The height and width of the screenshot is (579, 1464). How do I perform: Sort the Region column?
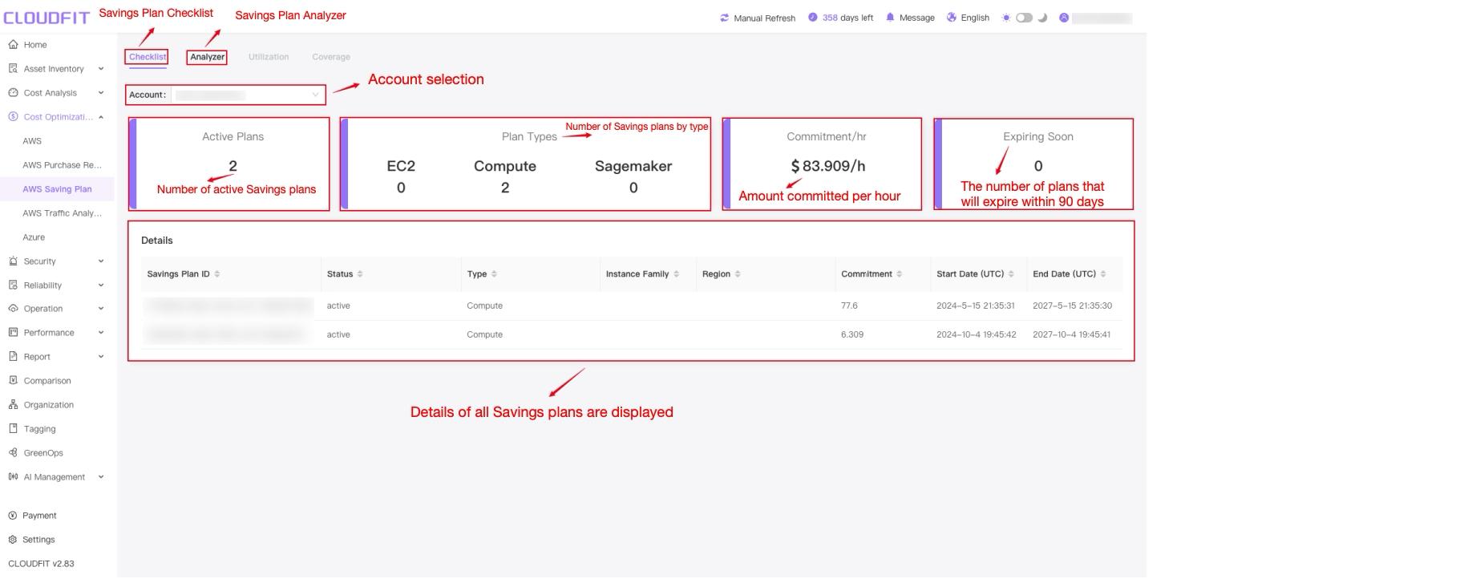coord(738,274)
